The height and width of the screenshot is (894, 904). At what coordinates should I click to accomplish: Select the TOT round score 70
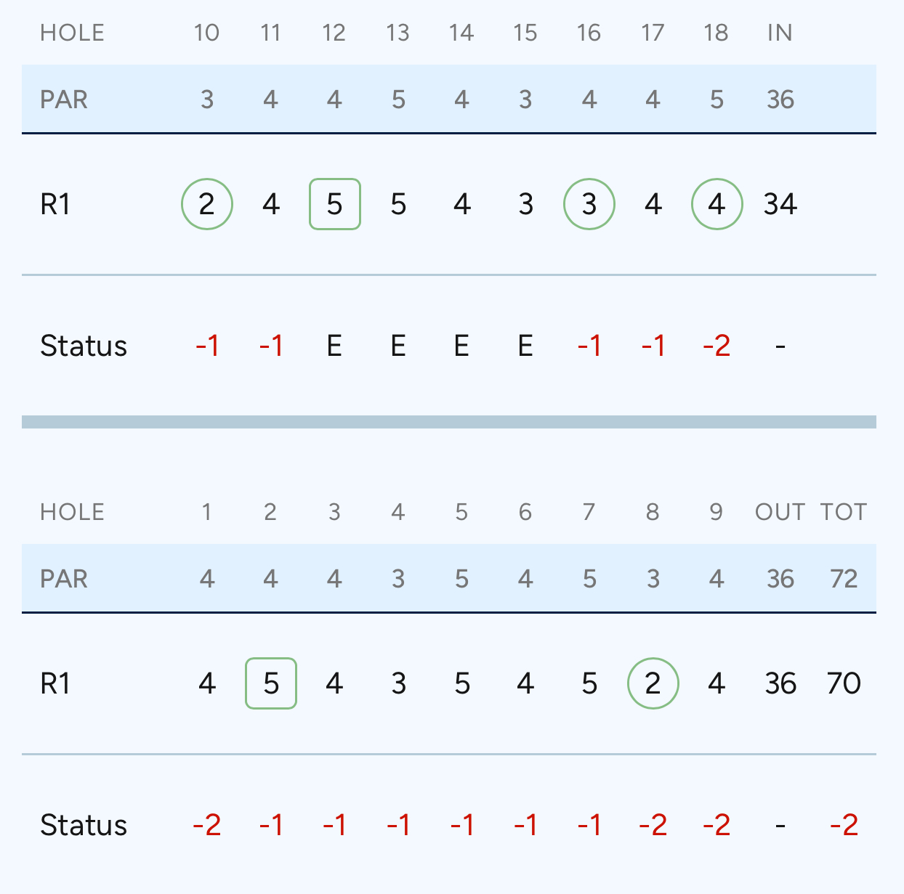844,683
